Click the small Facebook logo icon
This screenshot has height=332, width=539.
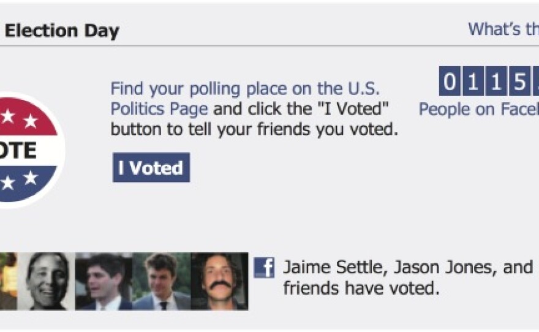264,268
